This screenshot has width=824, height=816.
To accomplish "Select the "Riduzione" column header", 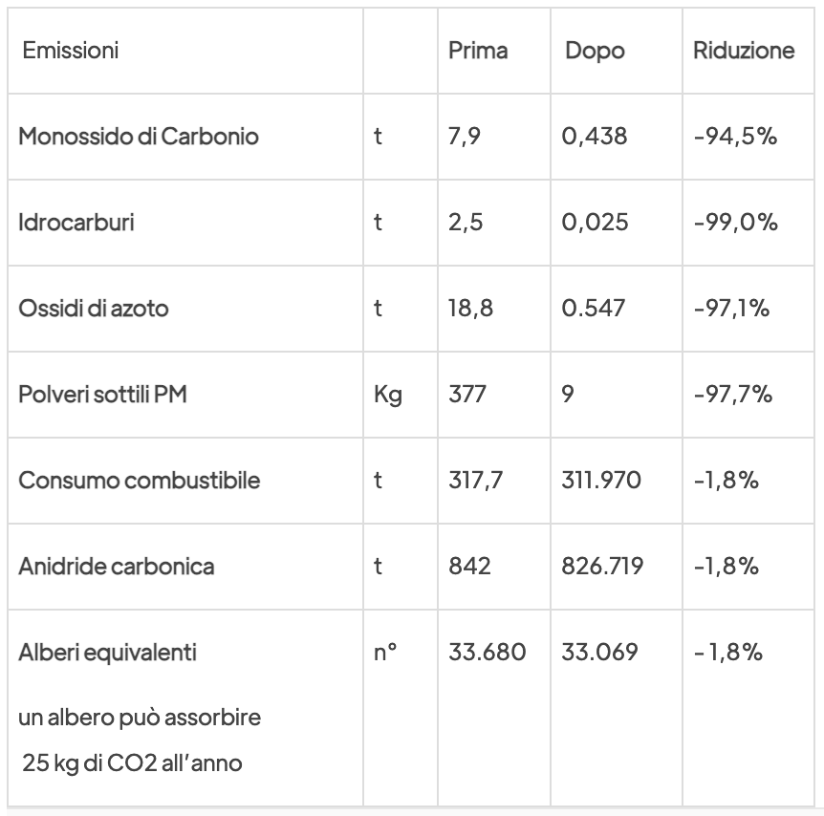I will pyautogui.click(x=744, y=51).
